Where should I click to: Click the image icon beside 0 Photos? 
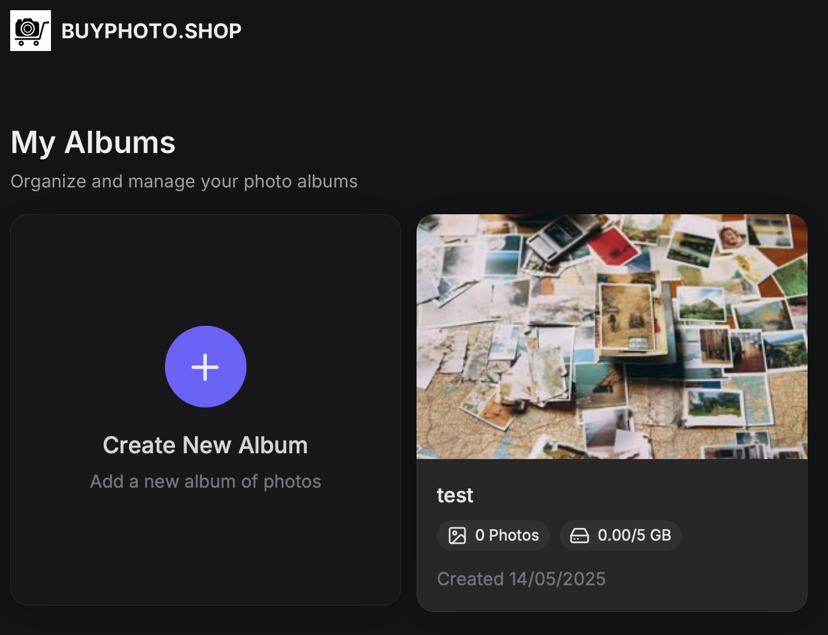point(457,536)
